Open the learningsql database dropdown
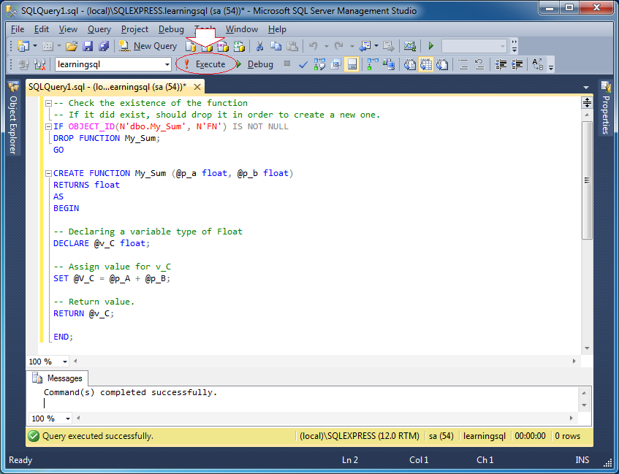The height and width of the screenshot is (474, 619). [167, 64]
